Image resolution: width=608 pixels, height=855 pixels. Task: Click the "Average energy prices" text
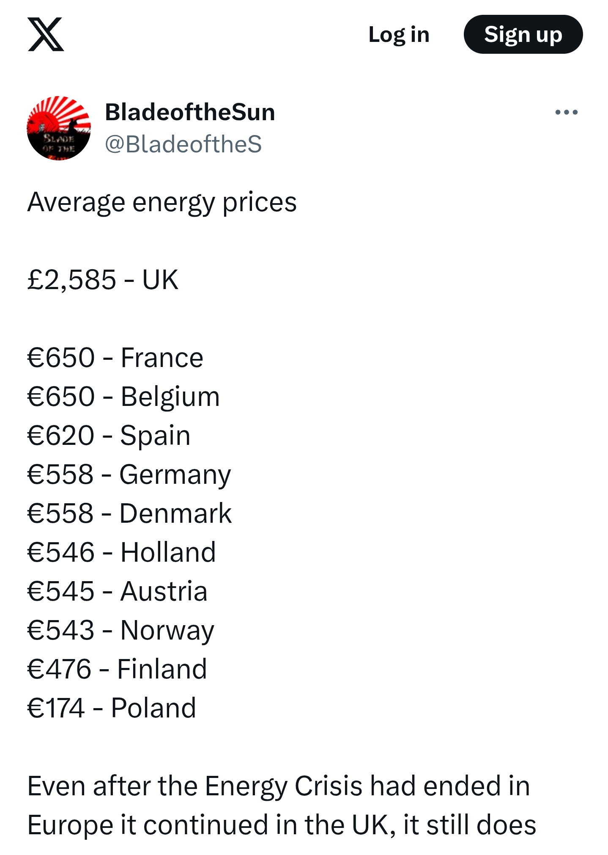162,202
